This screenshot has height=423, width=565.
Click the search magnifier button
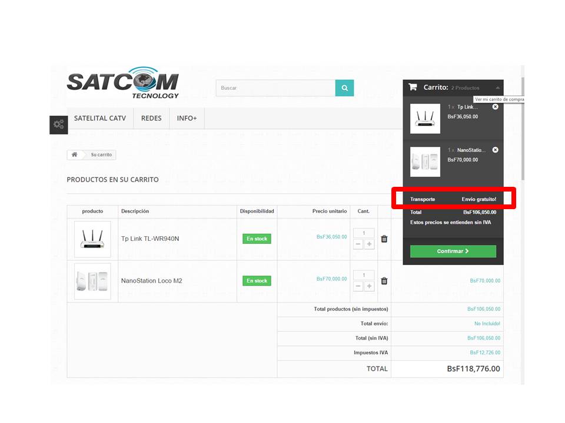tap(344, 88)
